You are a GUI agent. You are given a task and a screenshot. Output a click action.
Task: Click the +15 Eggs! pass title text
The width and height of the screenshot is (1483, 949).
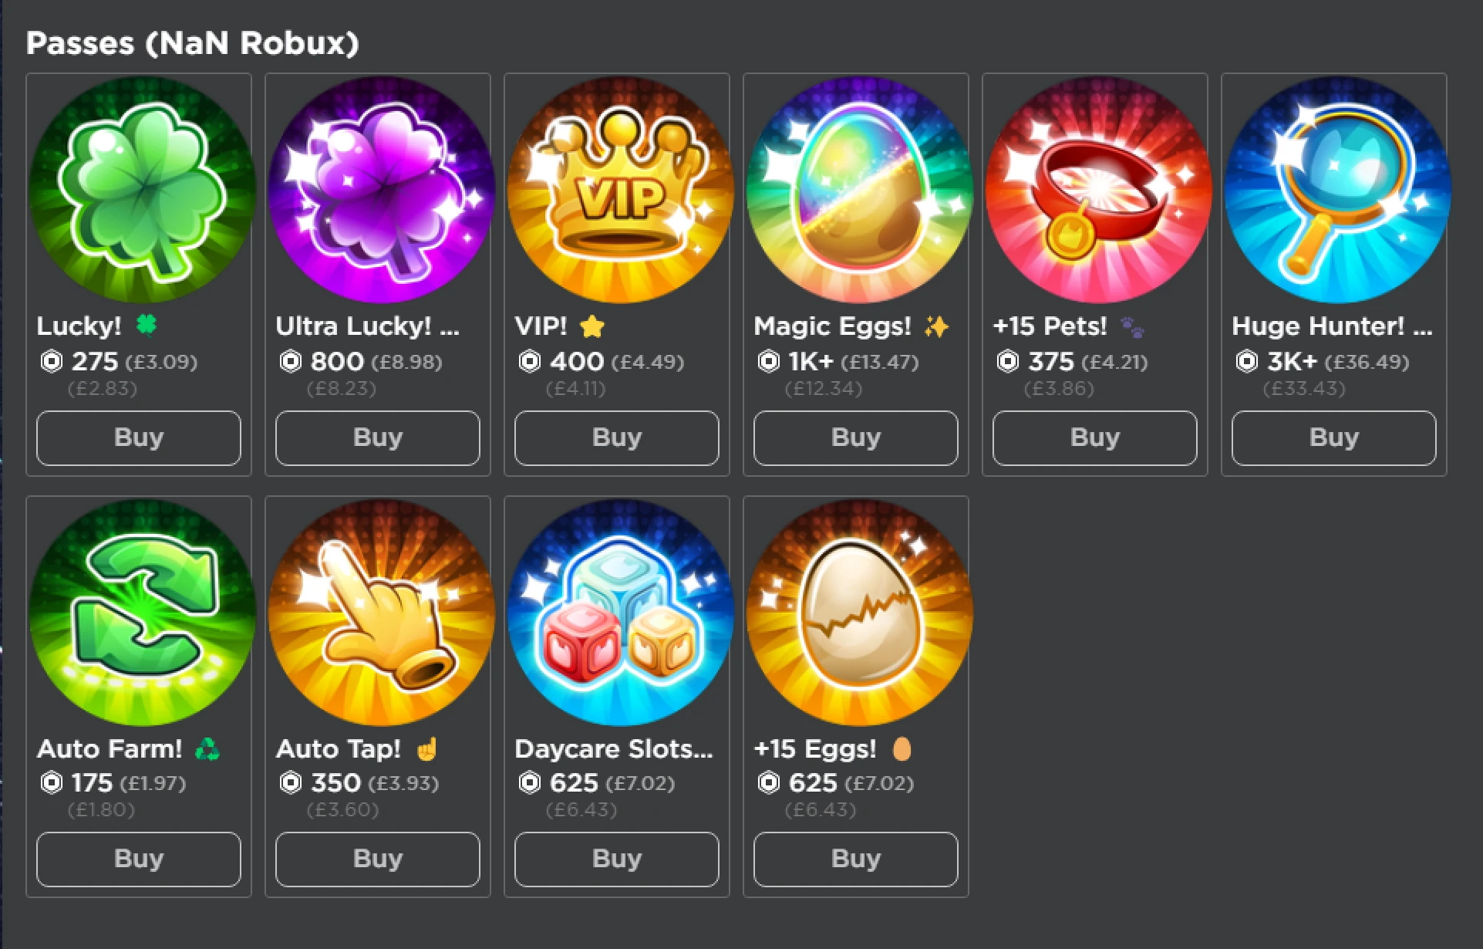click(x=815, y=749)
